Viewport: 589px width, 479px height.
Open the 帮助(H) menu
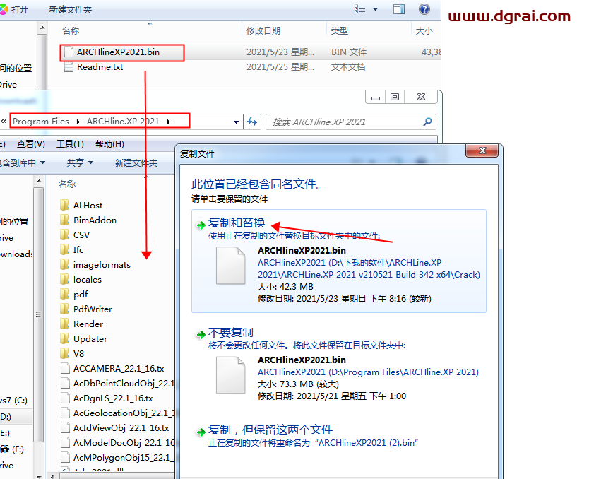tap(109, 144)
